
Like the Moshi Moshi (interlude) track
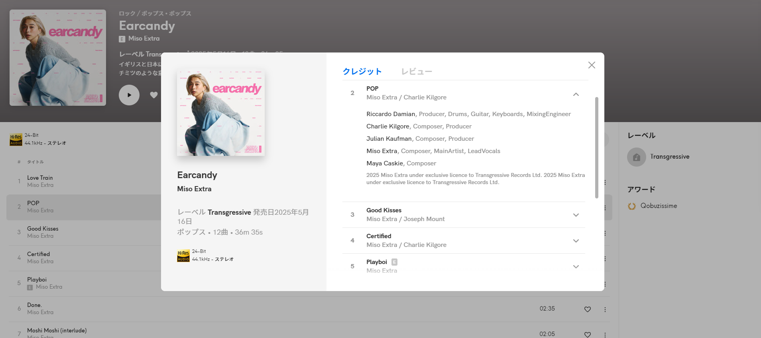(x=588, y=335)
